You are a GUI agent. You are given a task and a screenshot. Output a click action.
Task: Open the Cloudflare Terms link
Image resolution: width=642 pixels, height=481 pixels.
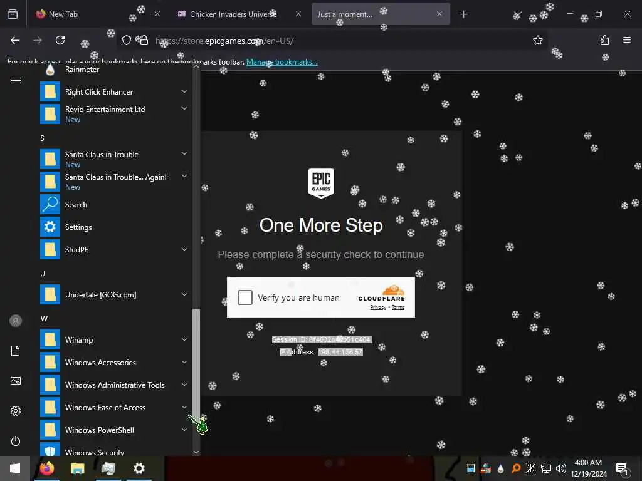coord(398,307)
